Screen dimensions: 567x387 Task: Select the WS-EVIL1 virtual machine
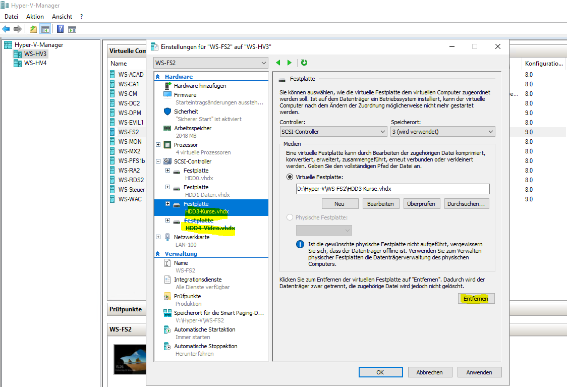pyautogui.click(x=131, y=122)
